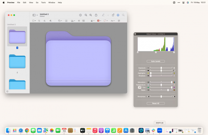208x135 pixels.
Task: Open the Trash in the Dock
Action: coord(200,131)
